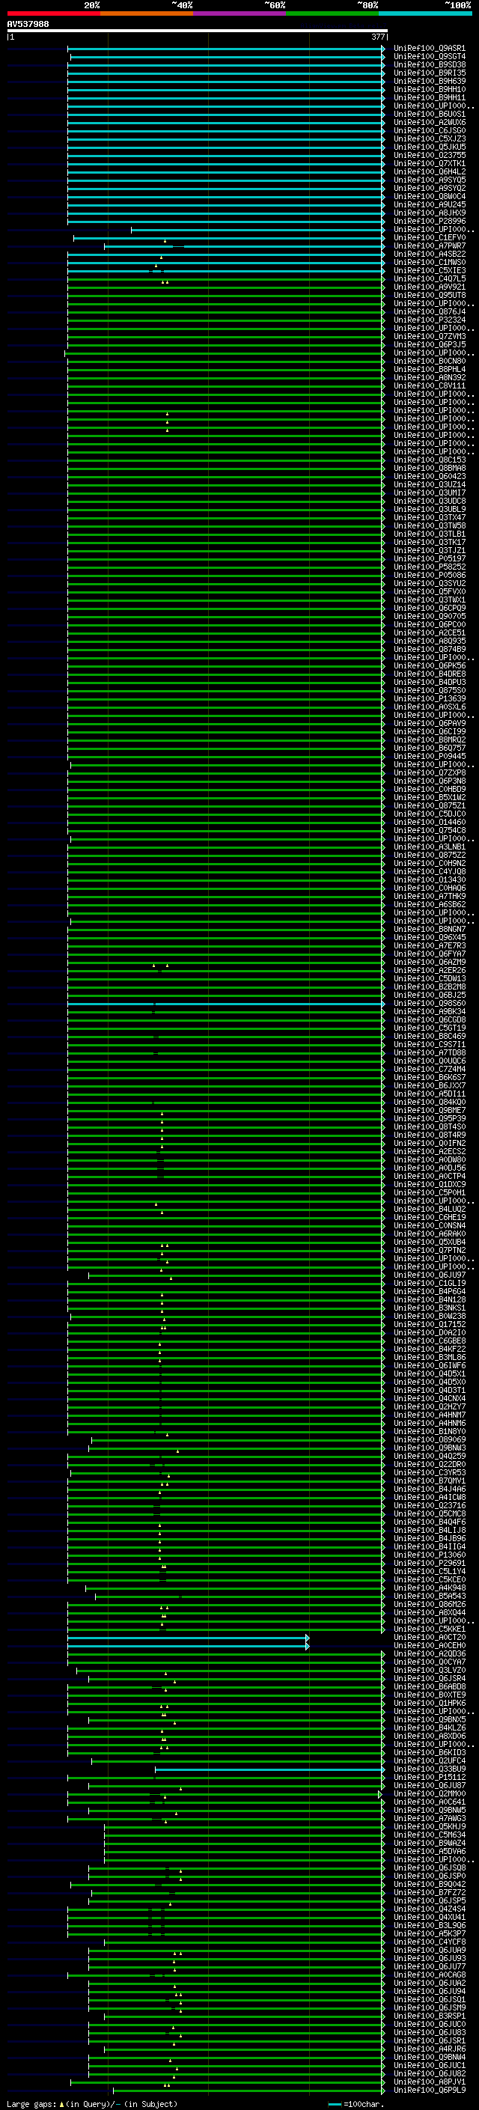
Task: Select the UniRef100_A0CTP4 hit name
Action: 430,1176
